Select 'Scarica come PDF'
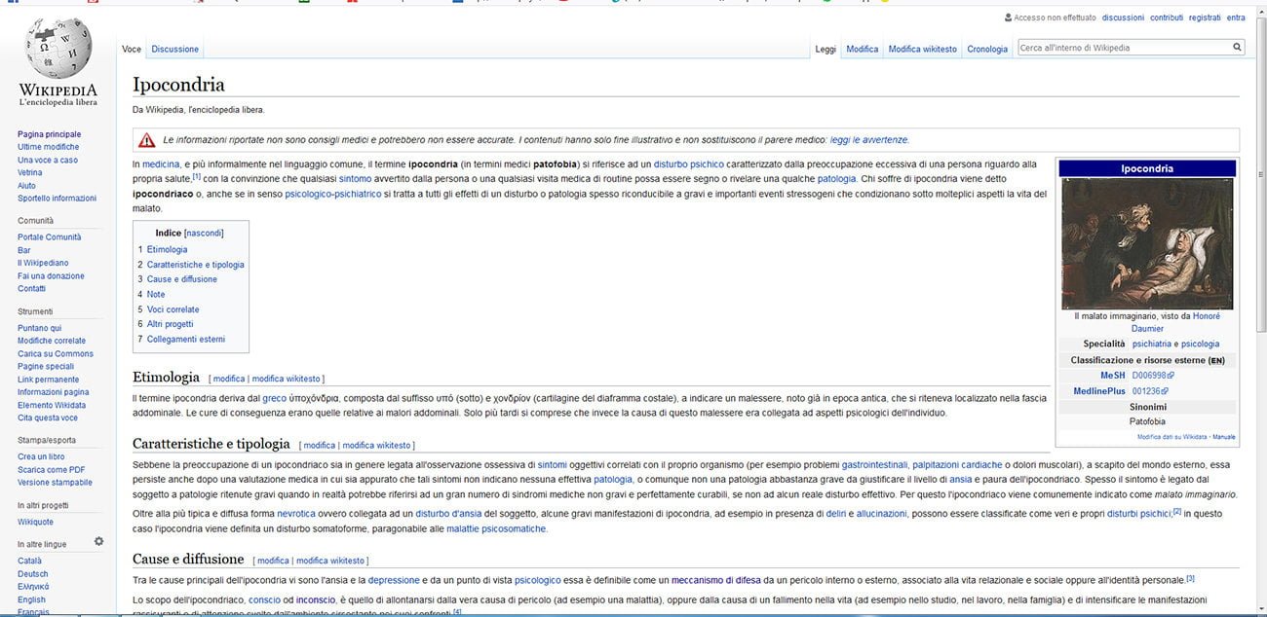Viewport: 1267px width, 617px height. (54, 468)
